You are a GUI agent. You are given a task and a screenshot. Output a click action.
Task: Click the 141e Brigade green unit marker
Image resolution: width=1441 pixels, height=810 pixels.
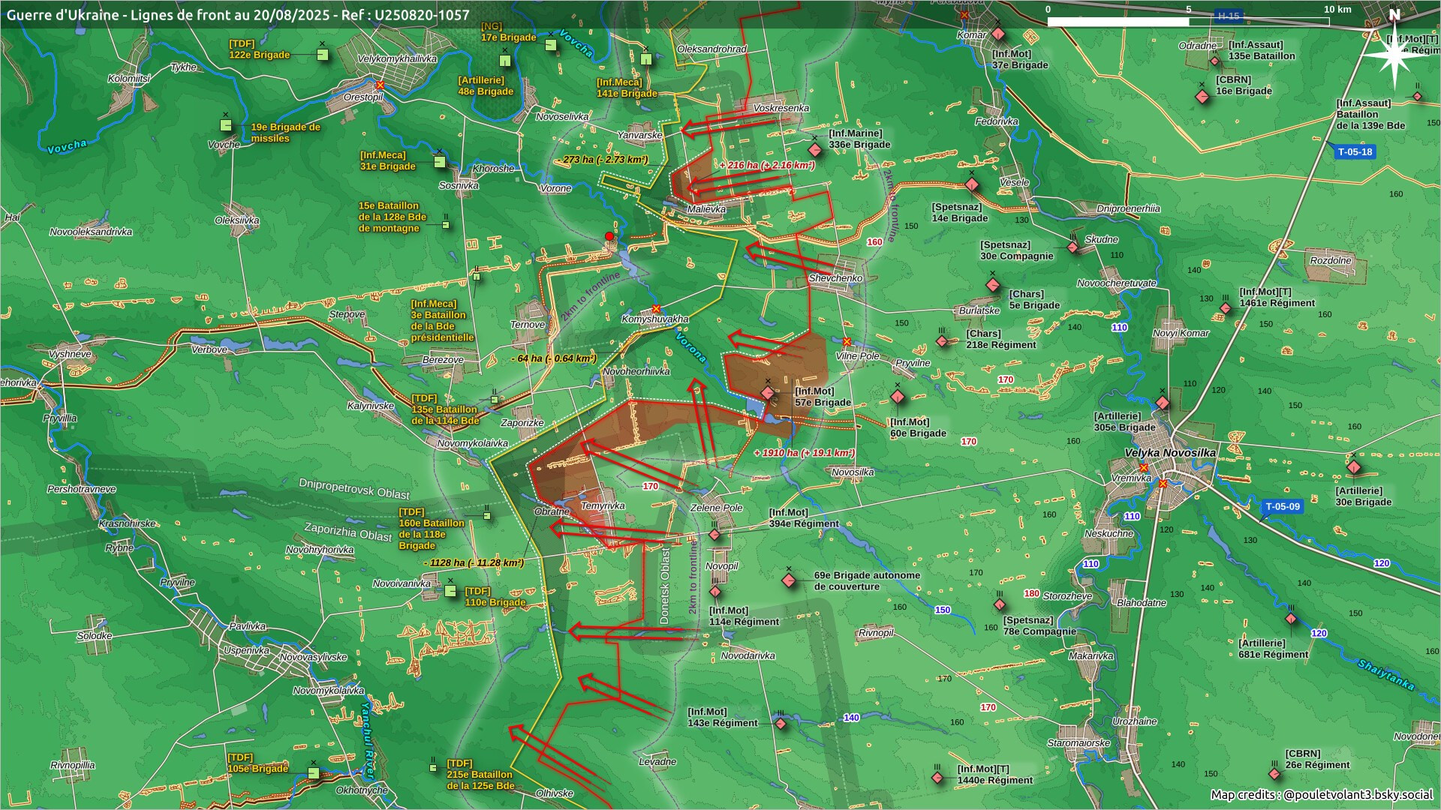pyautogui.click(x=646, y=59)
